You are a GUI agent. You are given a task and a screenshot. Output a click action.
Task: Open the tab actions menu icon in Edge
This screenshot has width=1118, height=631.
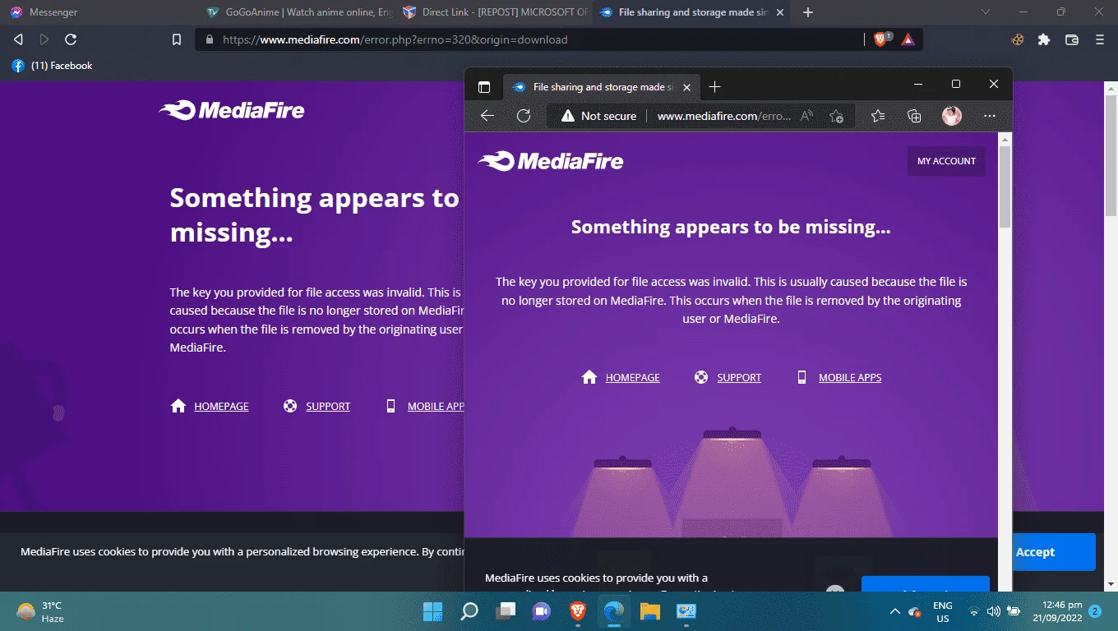point(484,87)
